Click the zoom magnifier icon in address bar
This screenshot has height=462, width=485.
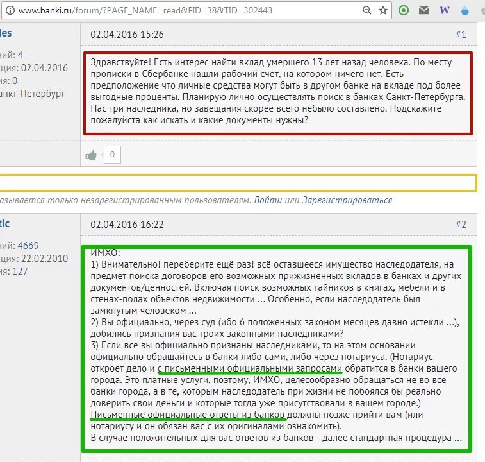click(x=366, y=10)
